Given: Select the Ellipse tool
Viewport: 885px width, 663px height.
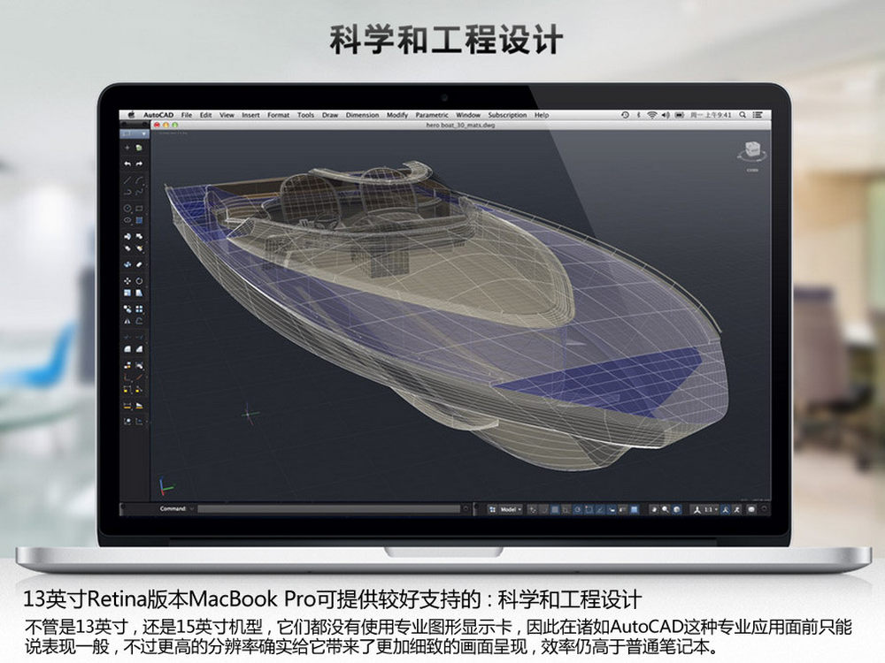Looking at the screenshot, I should point(127,220).
